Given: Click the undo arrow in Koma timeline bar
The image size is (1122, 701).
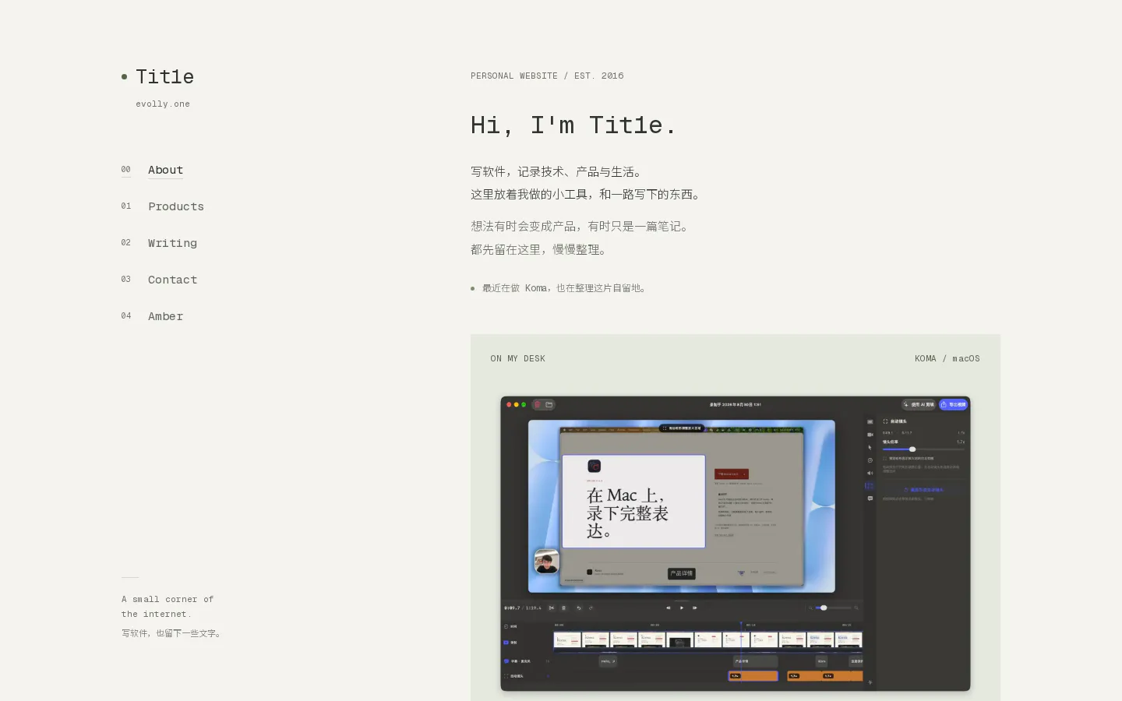Looking at the screenshot, I should click(579, 608).
